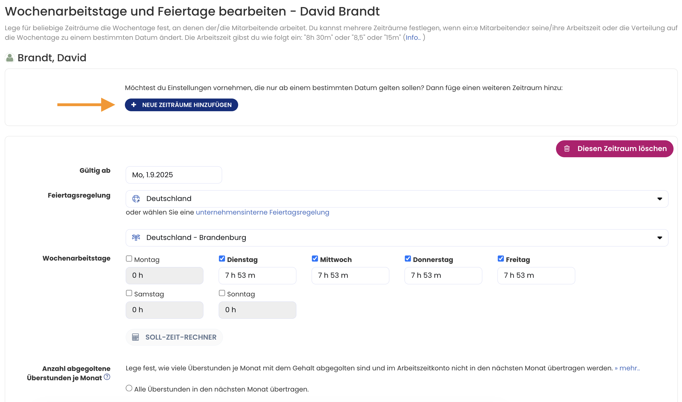Open the Info.. link in the description
This screenshot has height=402, width=682.
point(413,38)
